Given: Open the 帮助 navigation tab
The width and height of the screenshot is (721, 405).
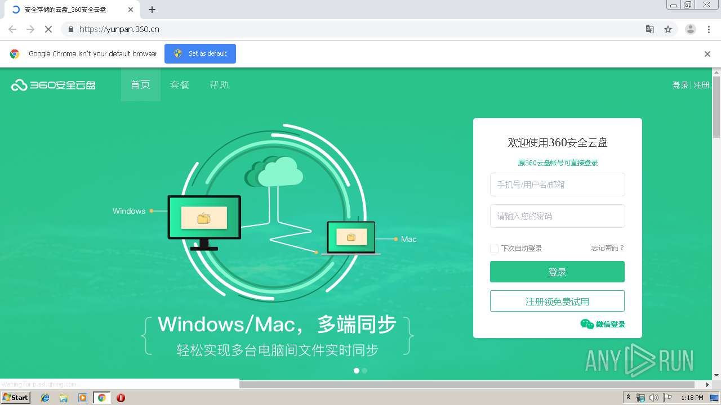Looking at the screenshot, I should pyautogui.click(x=219, y=85).
